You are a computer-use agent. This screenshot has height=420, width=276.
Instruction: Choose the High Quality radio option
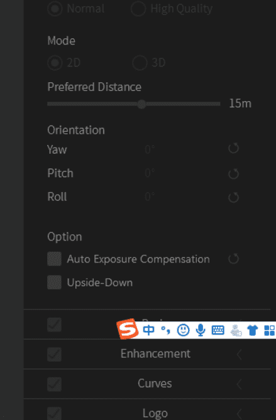(138, 9)
